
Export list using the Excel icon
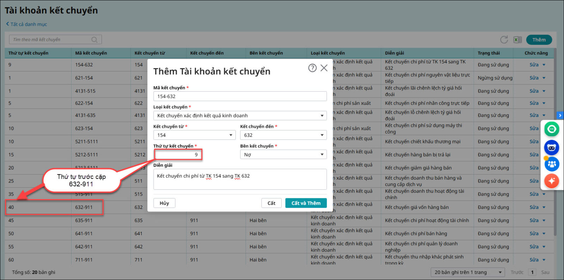[517, 40]
